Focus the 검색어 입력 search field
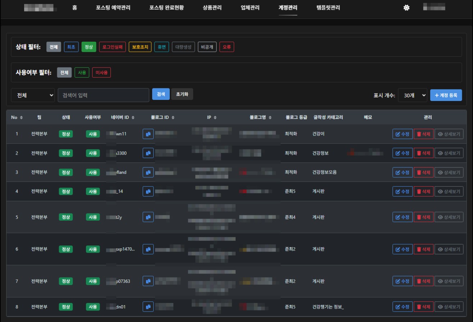473x322 pixels. pyautogui.click(x=104, y=95)
